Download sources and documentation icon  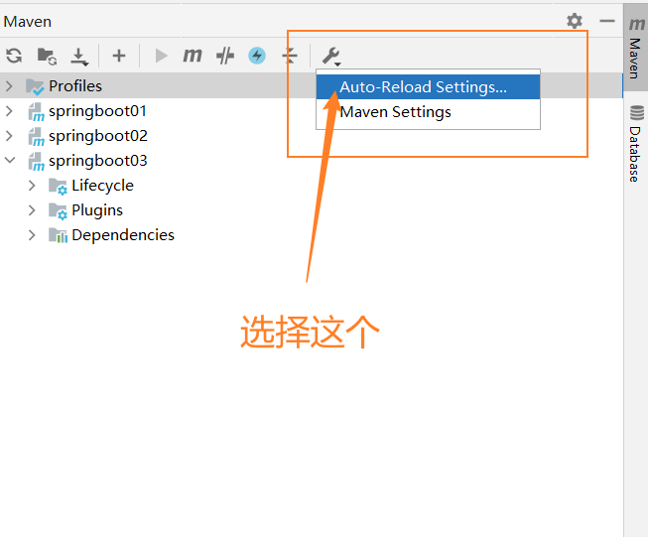[x=79, y=57]
